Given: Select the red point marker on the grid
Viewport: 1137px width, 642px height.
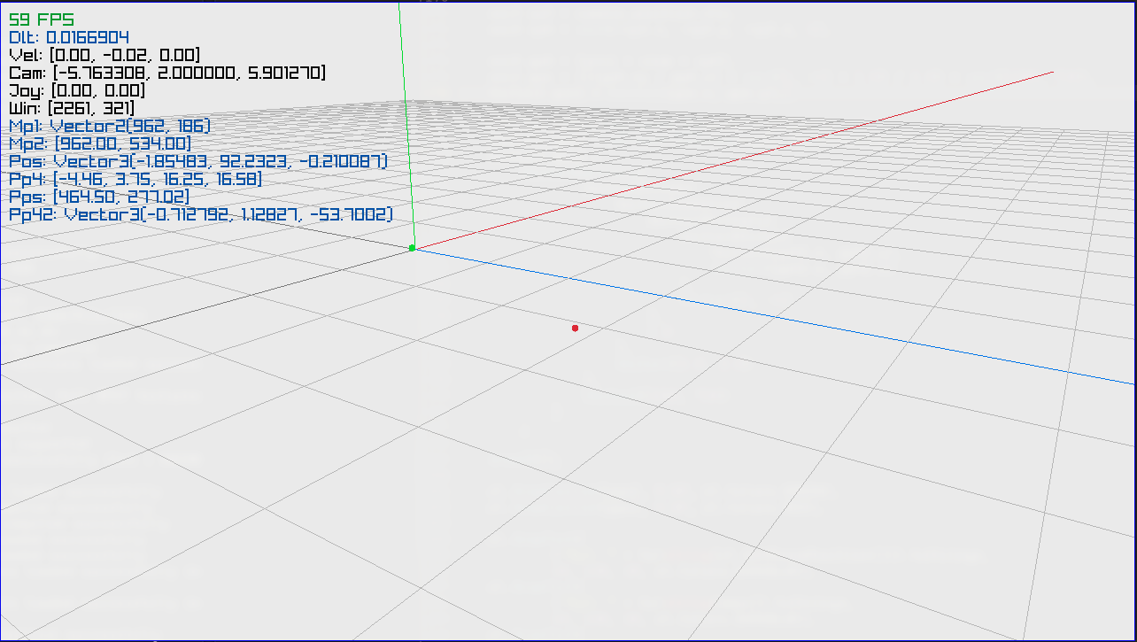Looking at the screenshot, I should (575, 328).
